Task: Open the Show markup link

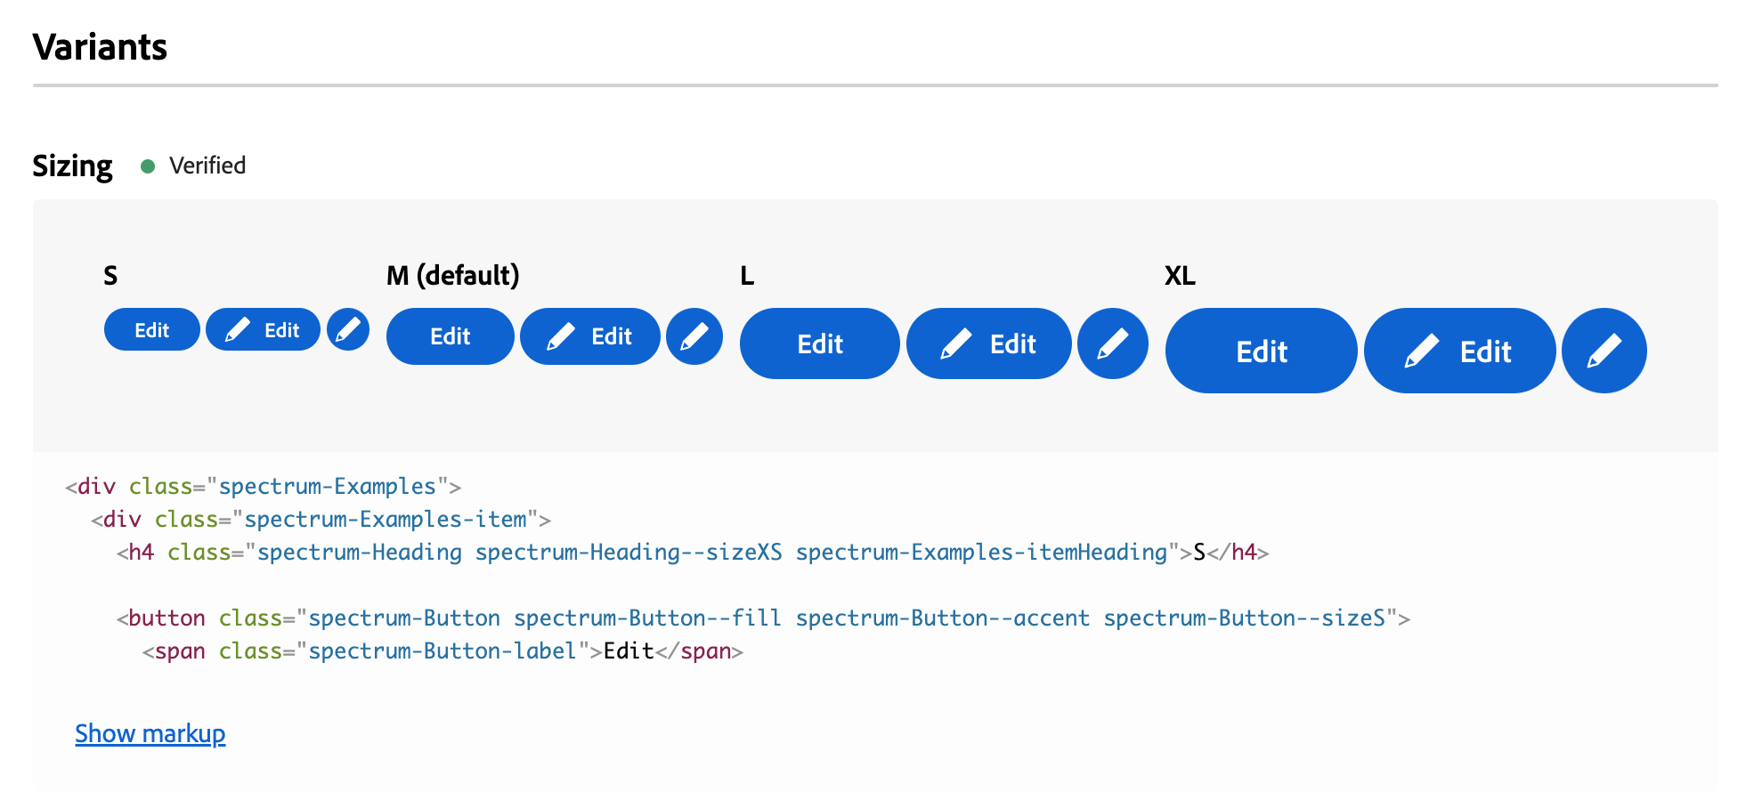Action: (150, 733)
